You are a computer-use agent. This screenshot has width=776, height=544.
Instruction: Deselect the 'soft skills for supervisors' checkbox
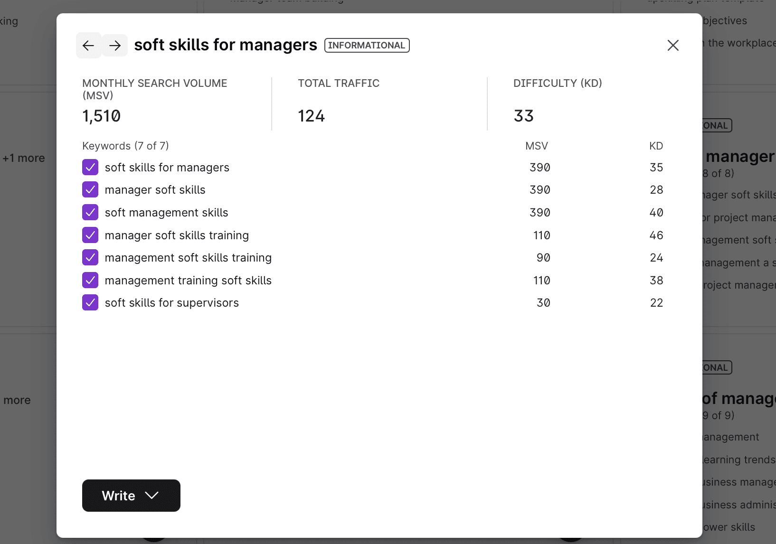point(90,303)
